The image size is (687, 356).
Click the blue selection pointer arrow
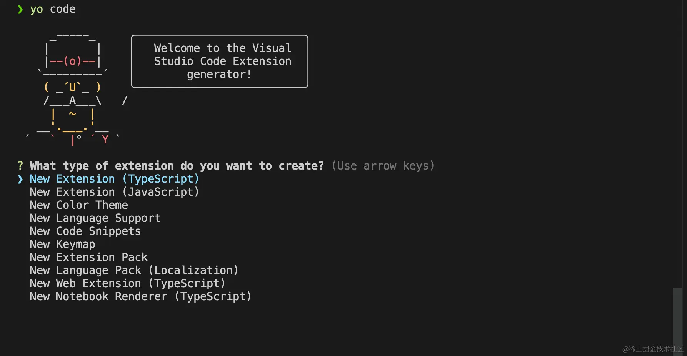point(20,180)
